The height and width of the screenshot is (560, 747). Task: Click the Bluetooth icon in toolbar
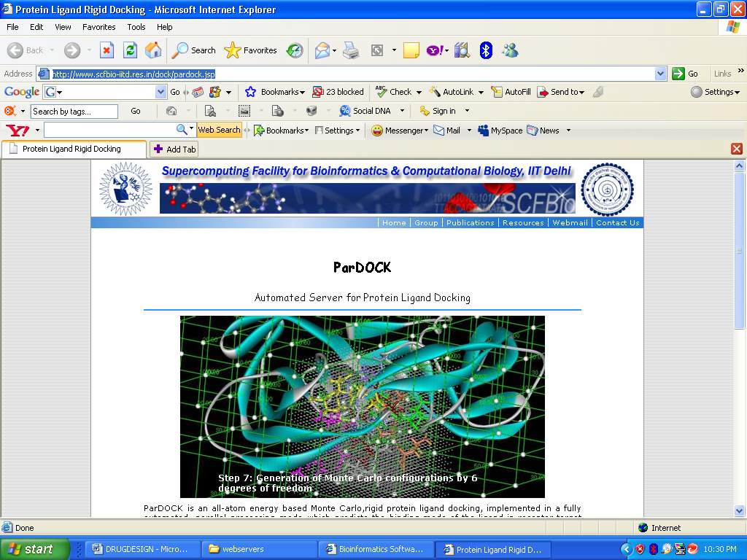pos(486,50)
